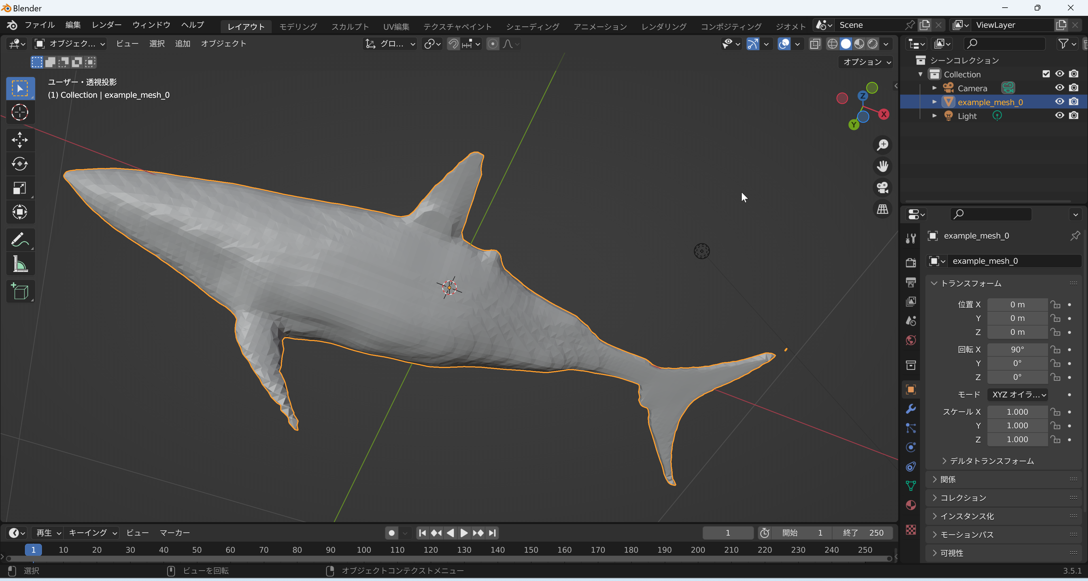The height and width of the screenshot is (581, 1088).
Task: Toggle X-ray display mode
Action: (815, 44)
